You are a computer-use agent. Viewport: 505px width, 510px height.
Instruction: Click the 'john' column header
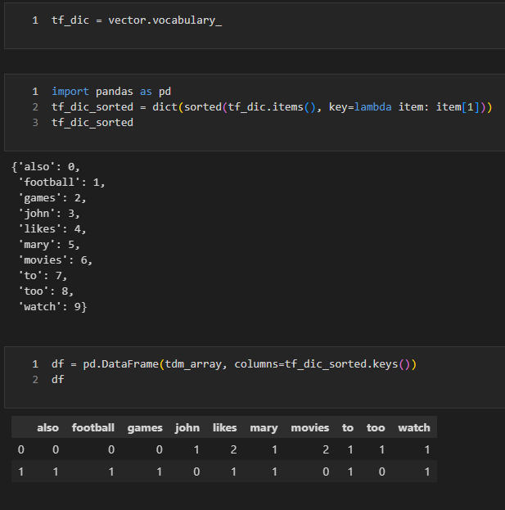tap(187, 427)
